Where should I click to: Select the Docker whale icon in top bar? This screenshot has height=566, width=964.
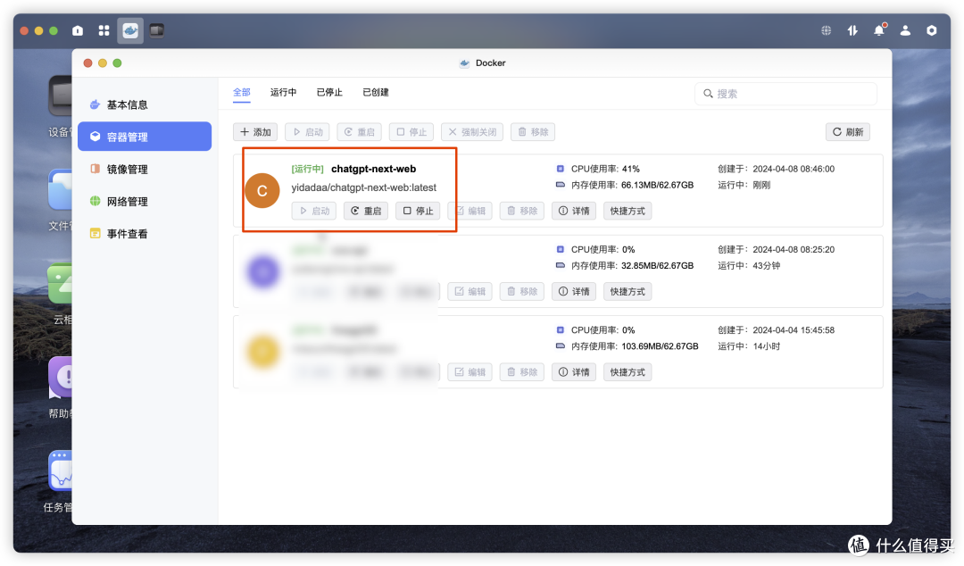pyautogui.click(x=130, y=30)
